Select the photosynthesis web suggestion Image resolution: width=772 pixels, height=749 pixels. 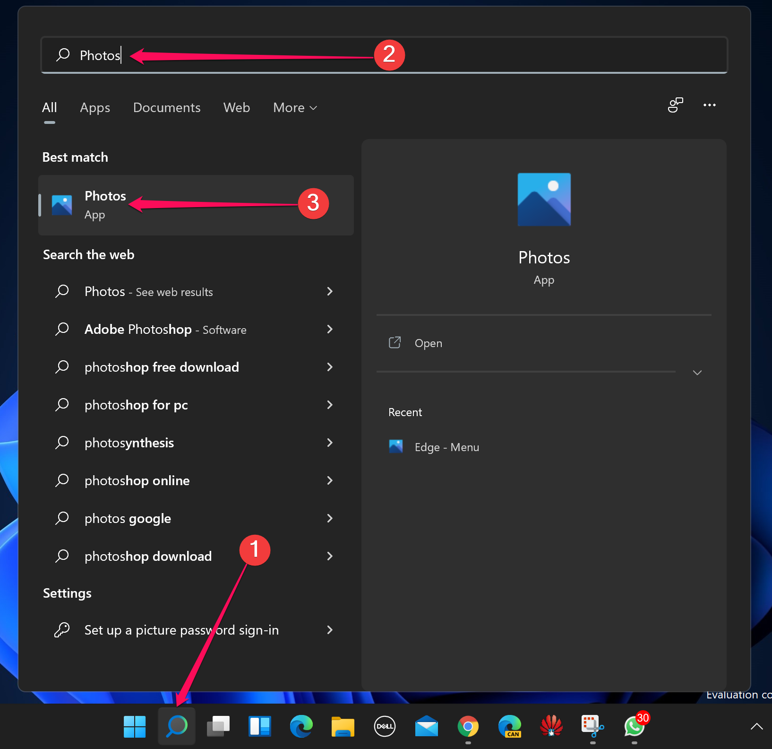point(196,443)
